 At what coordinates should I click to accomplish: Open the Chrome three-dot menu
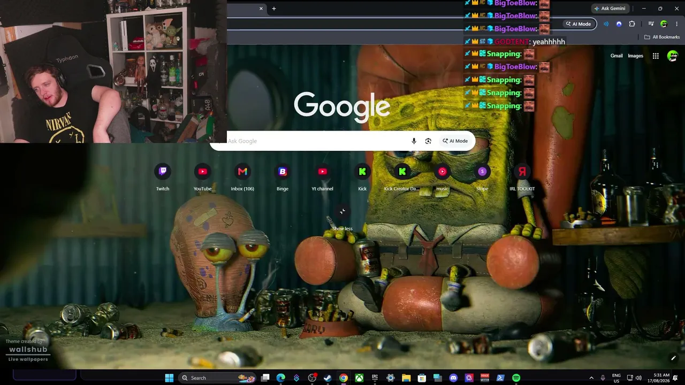677,24
